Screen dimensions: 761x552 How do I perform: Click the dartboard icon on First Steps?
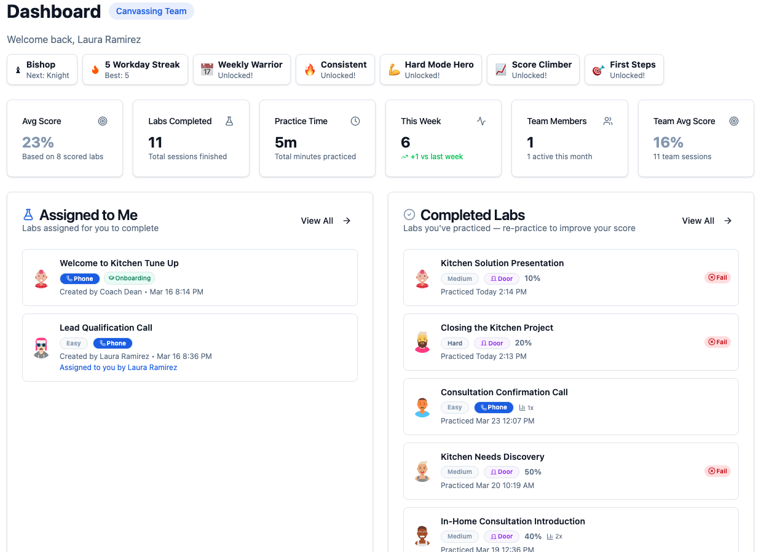(598, 69)
